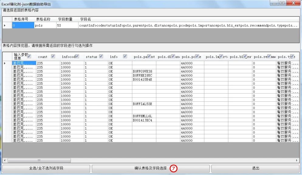
Task: Click the 字段数量 column header
Action: tap(67, 19)
